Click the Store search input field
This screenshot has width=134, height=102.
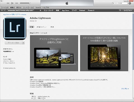119,3
